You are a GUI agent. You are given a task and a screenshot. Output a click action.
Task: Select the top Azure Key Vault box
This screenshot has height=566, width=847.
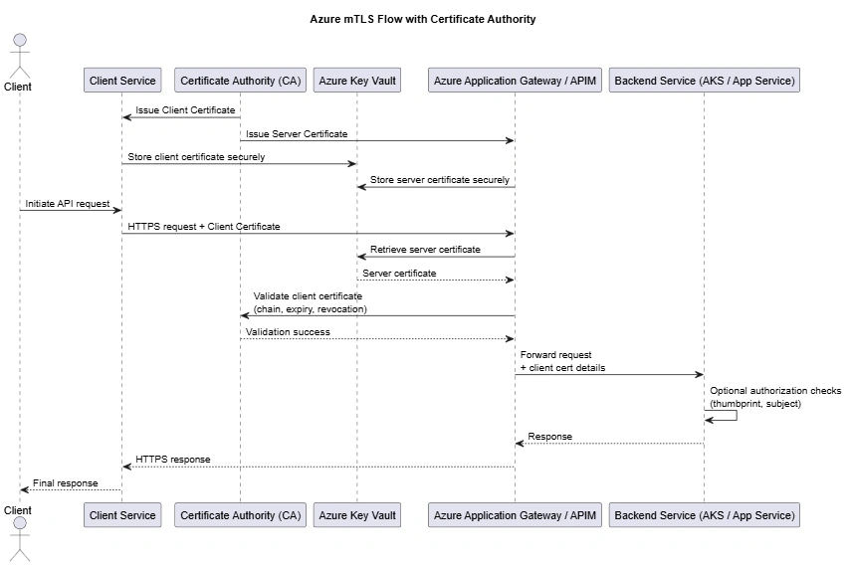click(x=357, y=81)
